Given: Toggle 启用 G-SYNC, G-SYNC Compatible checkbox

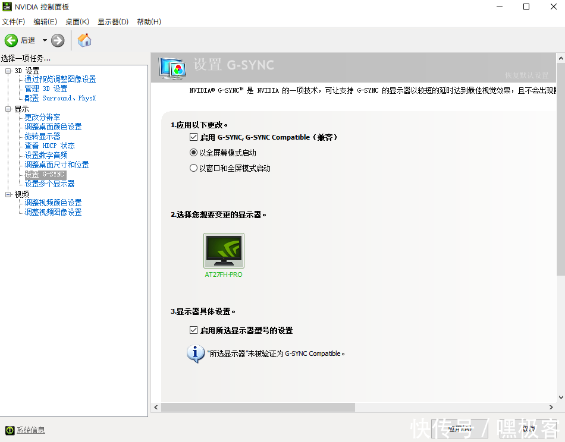Looking at the screenshot, I should (193, 137).
